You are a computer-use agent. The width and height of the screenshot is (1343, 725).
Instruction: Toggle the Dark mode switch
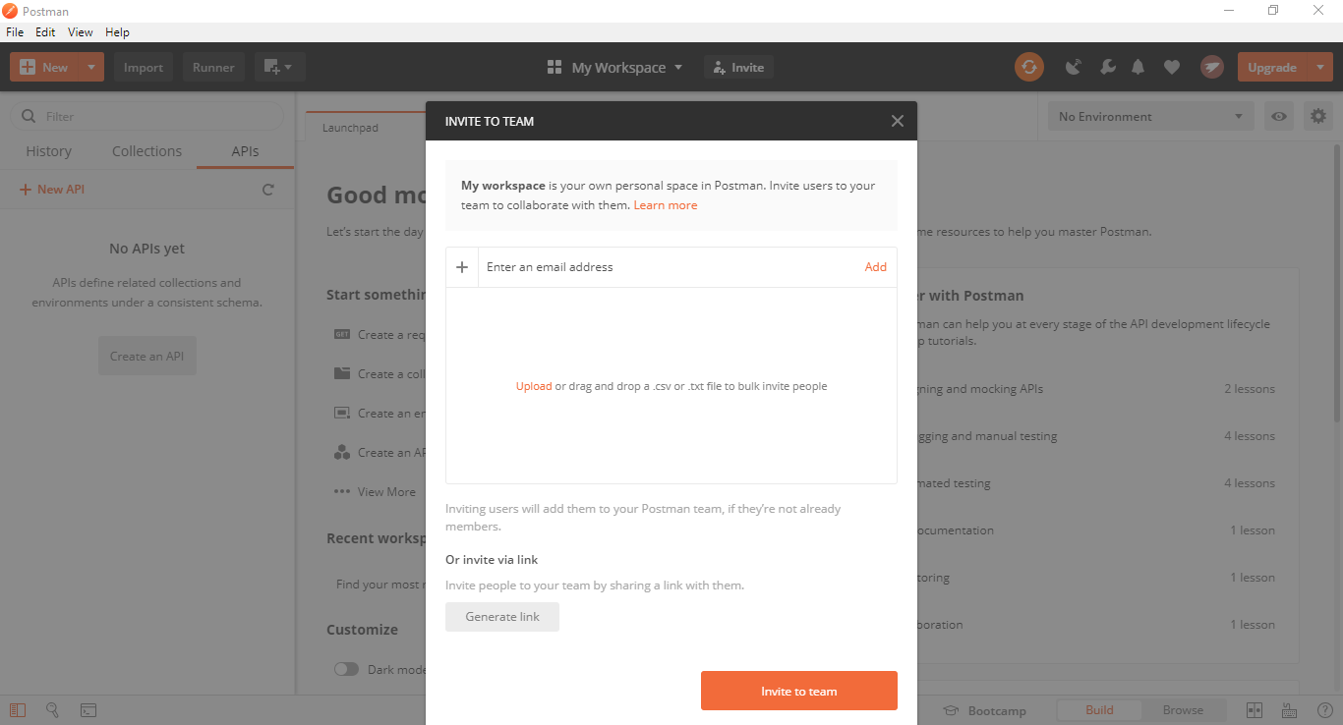tap(346, 669)
